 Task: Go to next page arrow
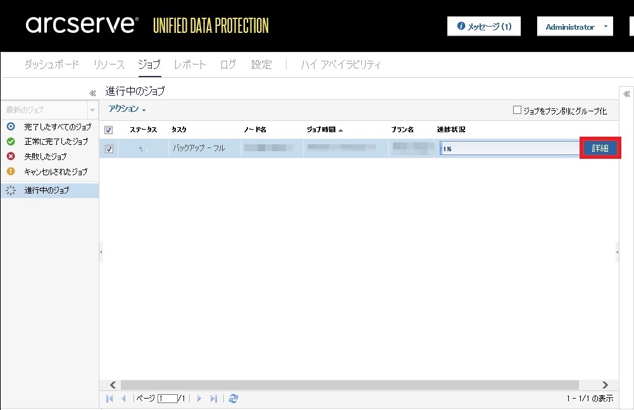199,399
